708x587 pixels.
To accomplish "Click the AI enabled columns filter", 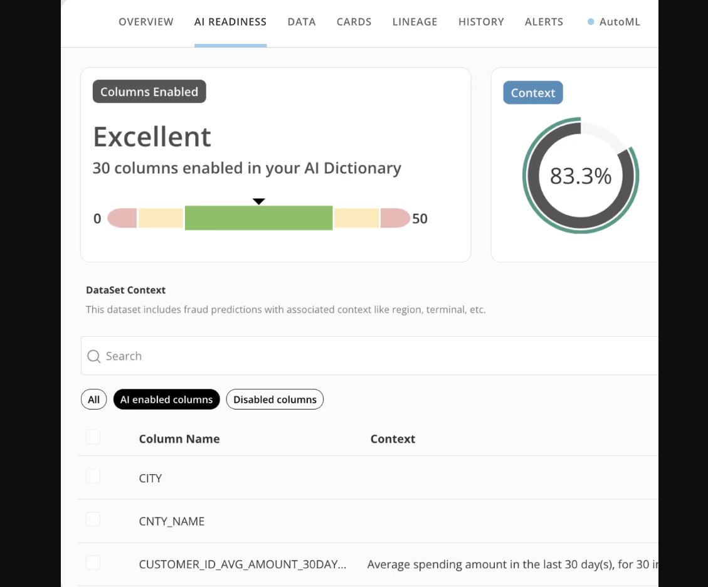I will [166, 399].
